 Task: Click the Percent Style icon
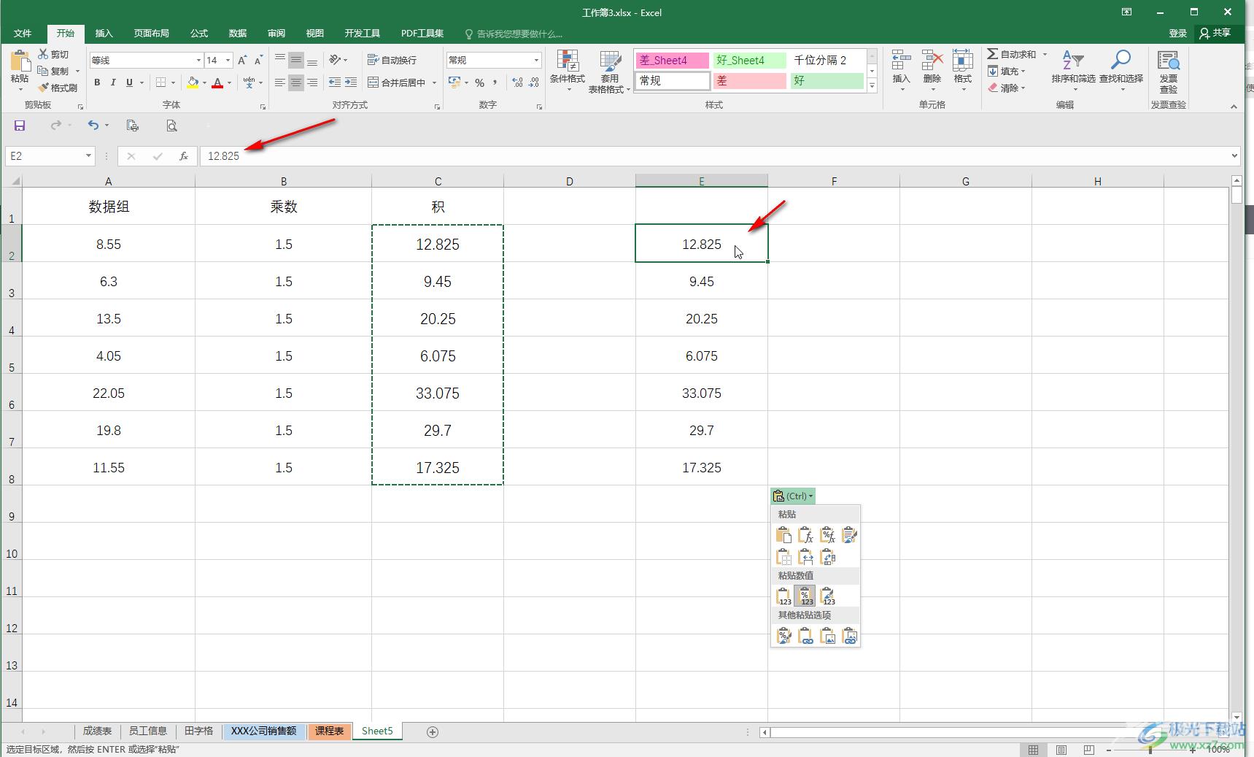point(479,82)
